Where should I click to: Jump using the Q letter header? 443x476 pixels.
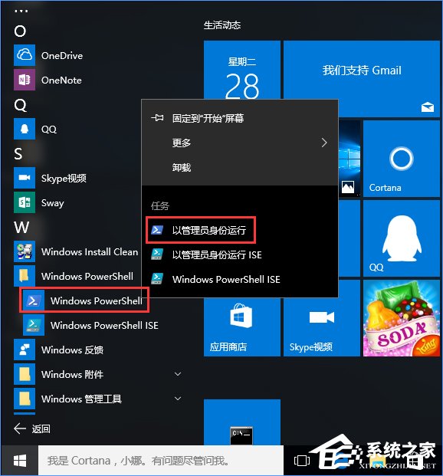tap(21, 105)
